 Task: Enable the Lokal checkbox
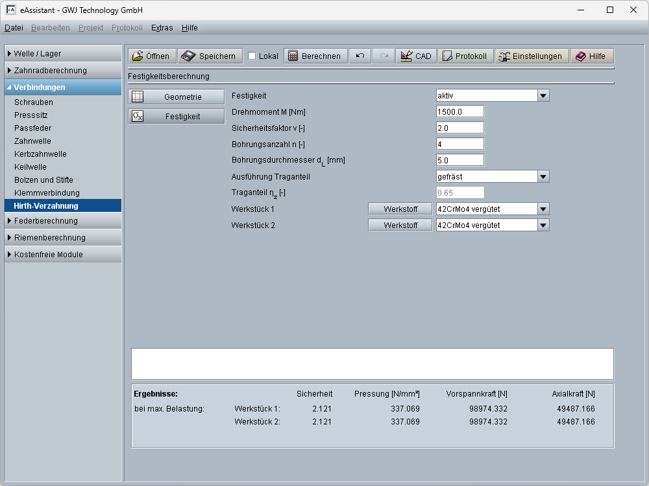click(252, 56)
